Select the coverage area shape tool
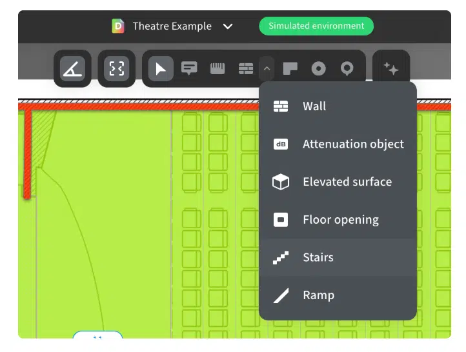 click(290, 68)
